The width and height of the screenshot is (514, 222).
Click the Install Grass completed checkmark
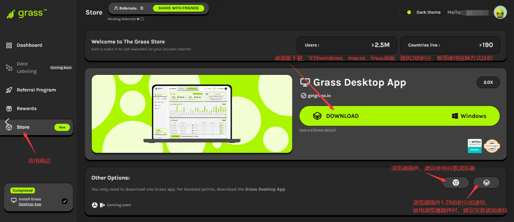coord(64,201)
